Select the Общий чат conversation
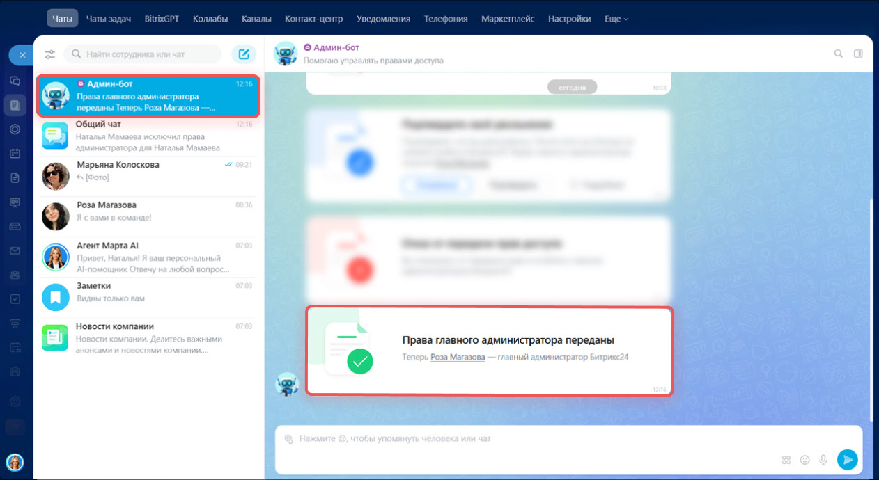This screenshot has width=879, height=480. tap(148, 136)
